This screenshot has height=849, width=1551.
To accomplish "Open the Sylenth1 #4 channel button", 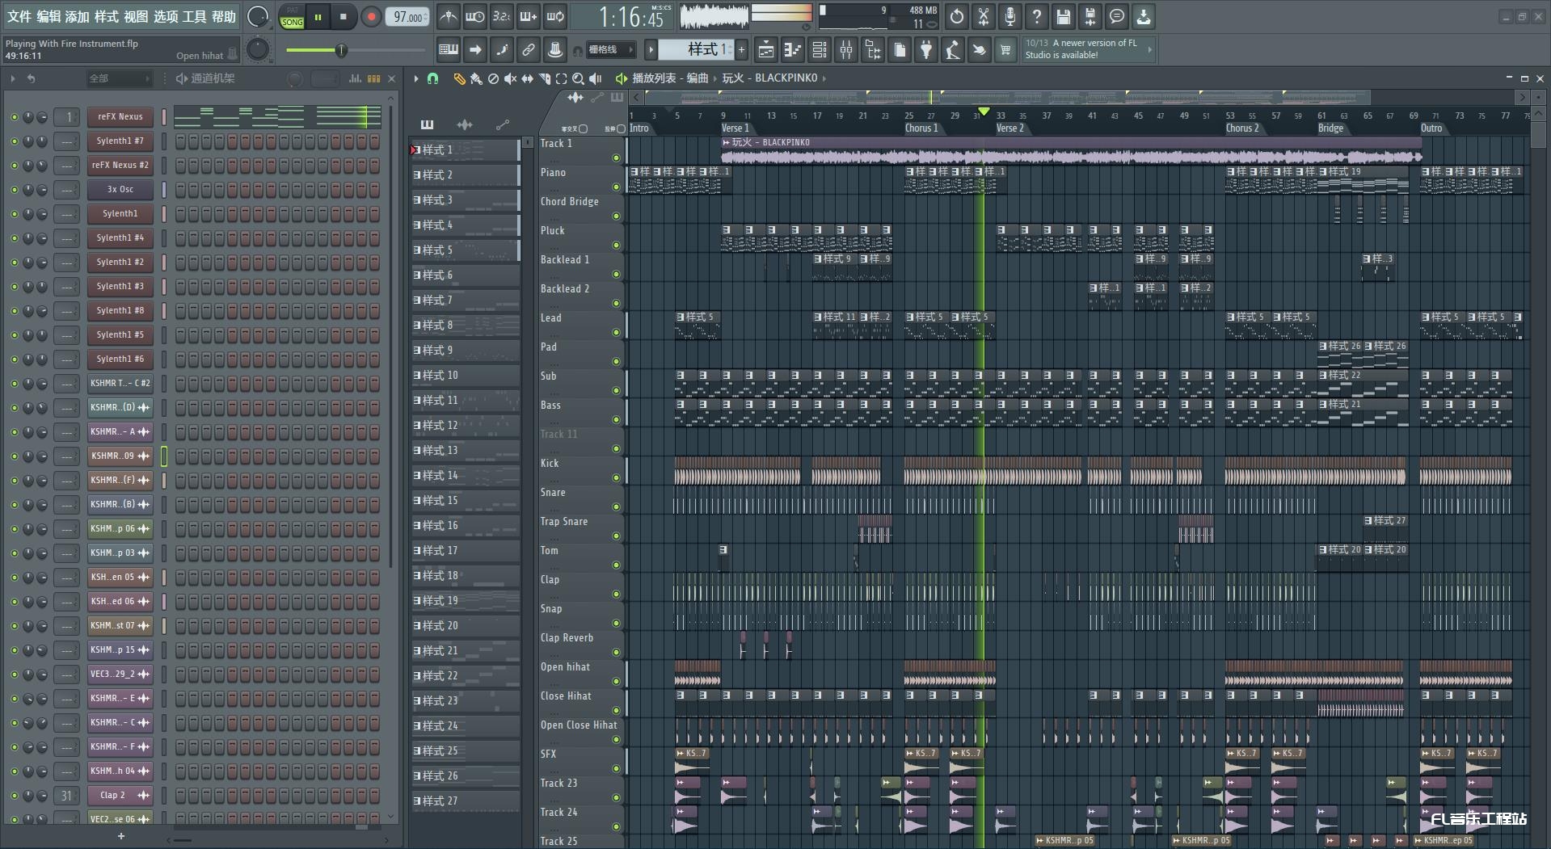I will [120, 238].
